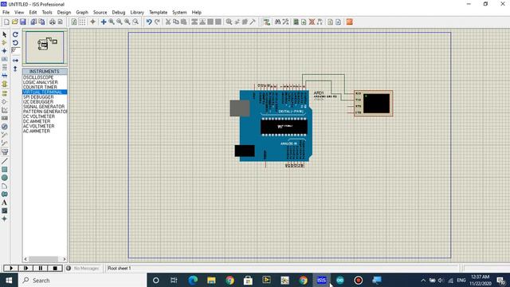Open Microsoft Edge from the taskbar

tap(193, 280)
